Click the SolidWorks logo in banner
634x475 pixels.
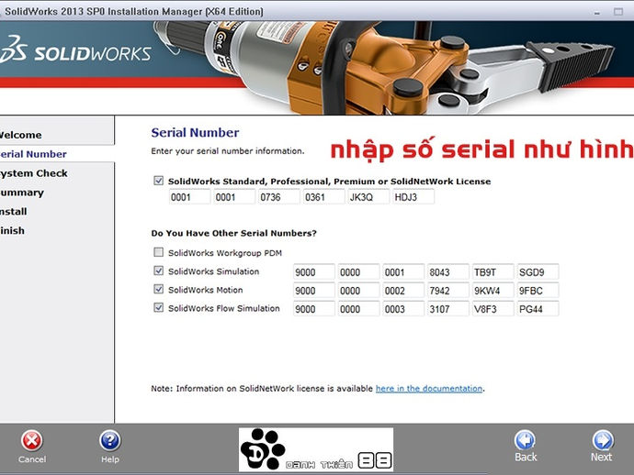(75, 50)
